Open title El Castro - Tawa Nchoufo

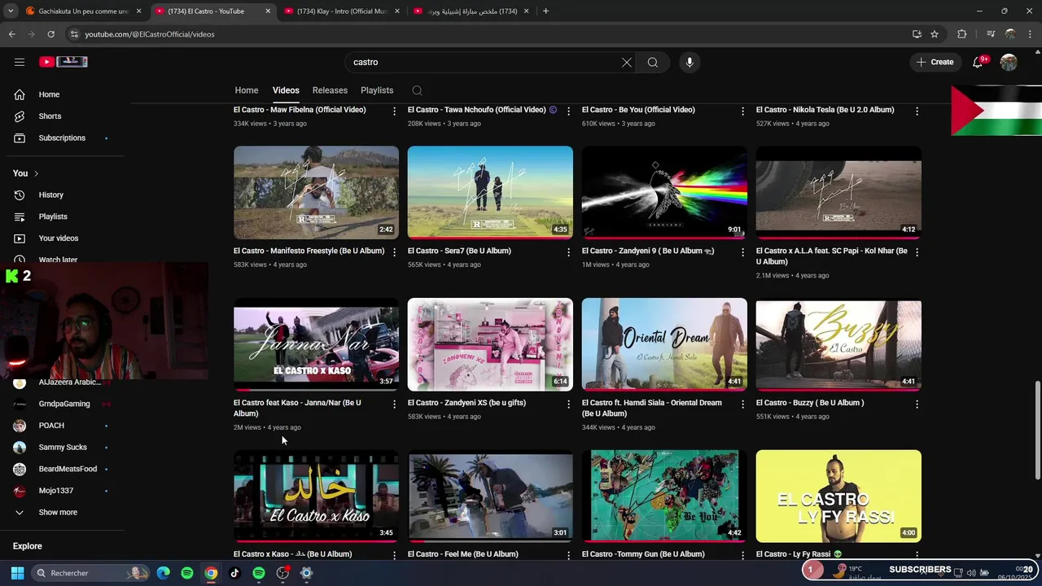476,110
